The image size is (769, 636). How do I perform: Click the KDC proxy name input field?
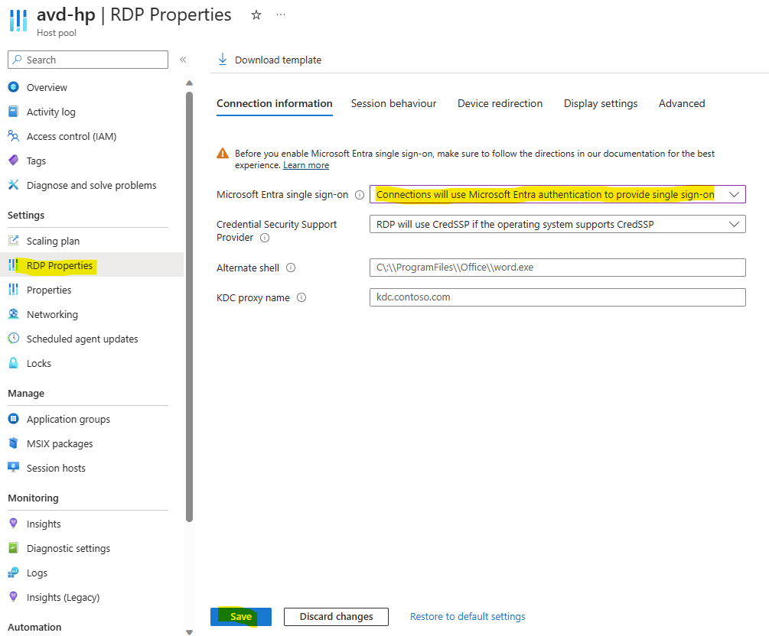(x=558, y=297)
